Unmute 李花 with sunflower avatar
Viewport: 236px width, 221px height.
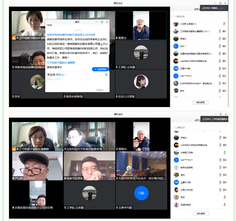click(225, 197)
